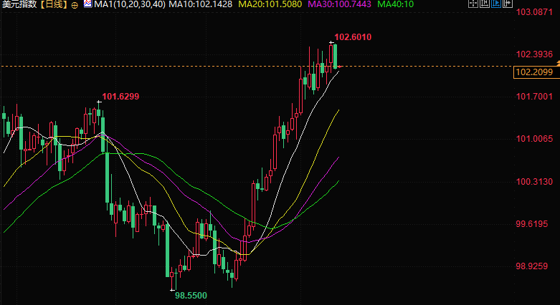This screenshot has width=560, height=305.
Task: Click the 美元指数 chart title
Action: click(x=21, y=4)
